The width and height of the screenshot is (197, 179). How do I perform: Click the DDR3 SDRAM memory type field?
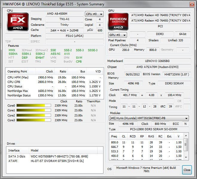[174, 84]
